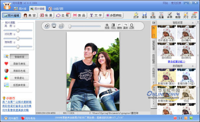200x122 pixels.
Task: Click the 对比度 contrast slider handle
Action: click(x=18, y=39)
